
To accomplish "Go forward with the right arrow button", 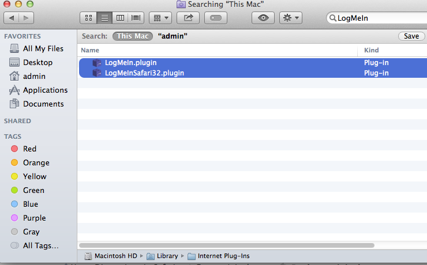I will 26,18.
